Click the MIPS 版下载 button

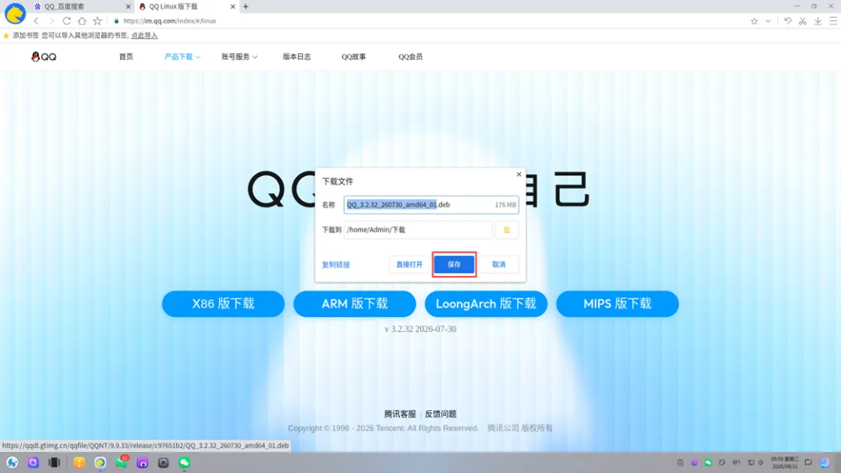(x=618, y=304)
